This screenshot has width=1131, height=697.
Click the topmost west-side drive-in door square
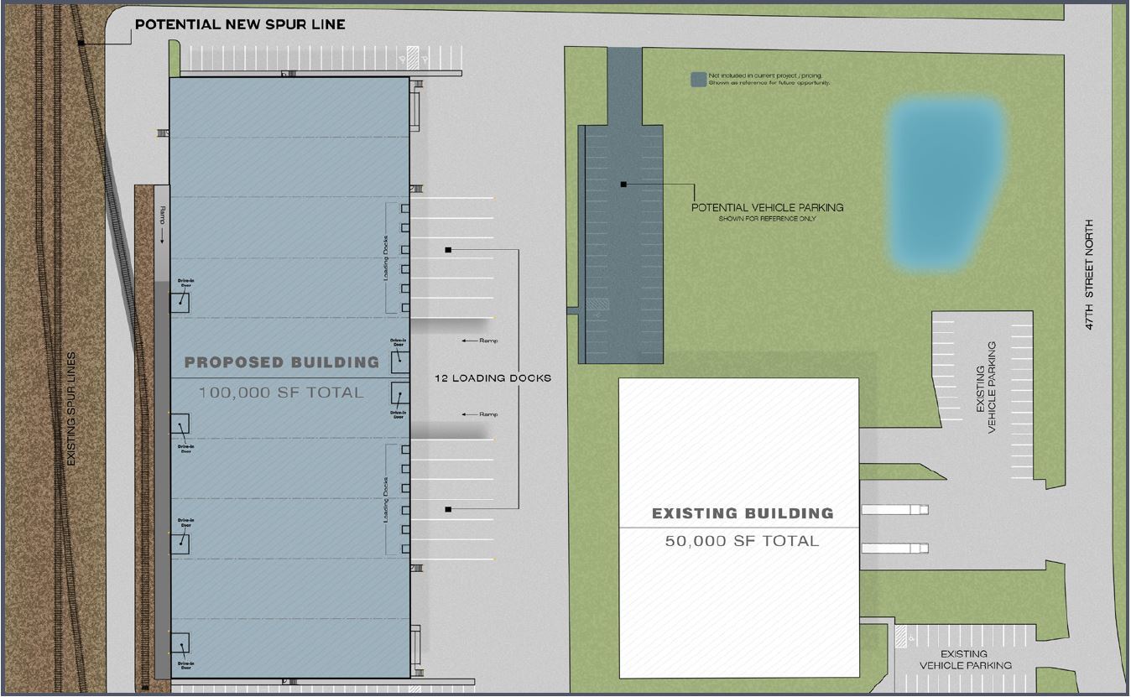180,303
